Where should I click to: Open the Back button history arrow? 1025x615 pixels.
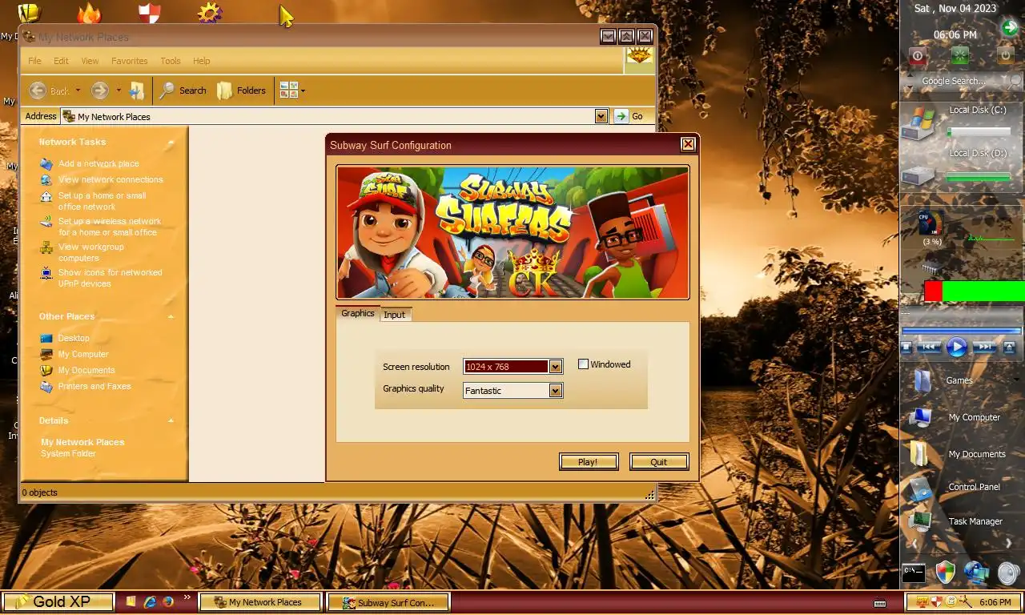[78, 91]
